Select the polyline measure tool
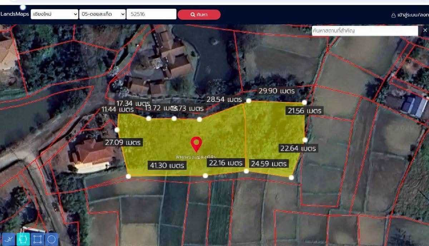The height and width of the screenshot is (246, 429). 8,239
